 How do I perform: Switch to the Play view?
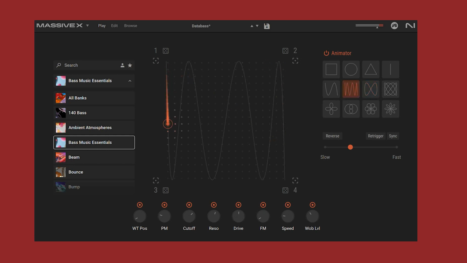click(x=102, y=26)
